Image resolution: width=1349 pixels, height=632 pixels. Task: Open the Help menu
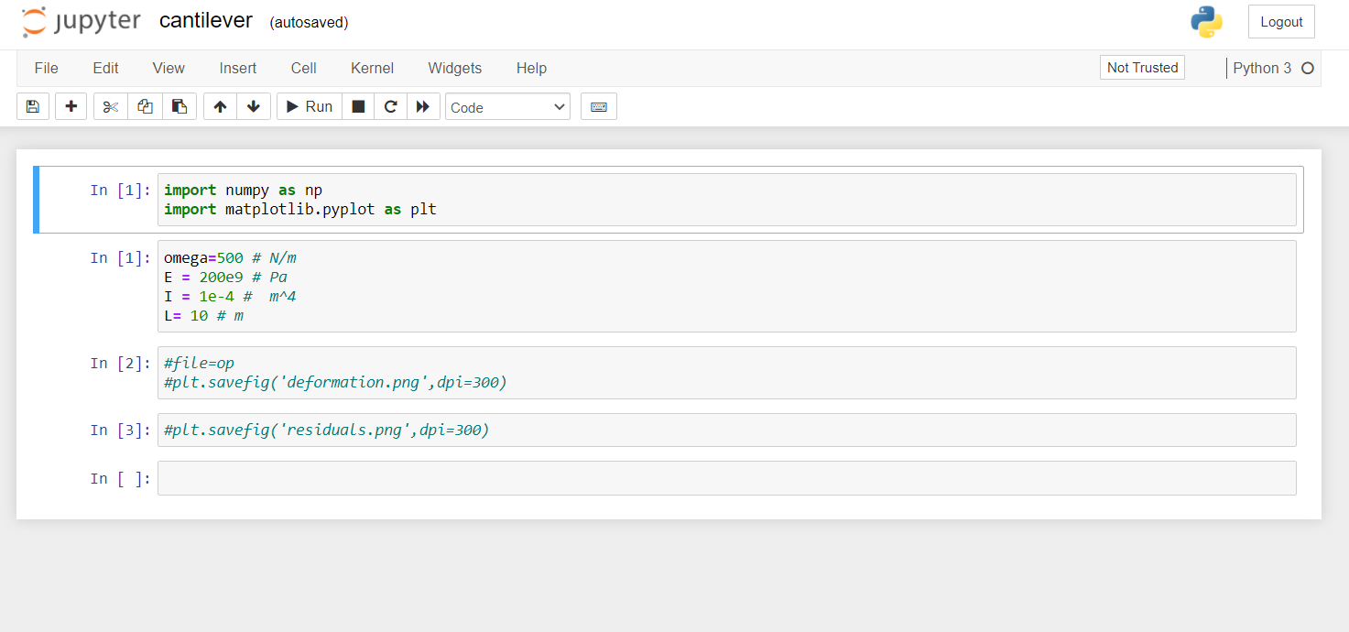pyautogui.click(x=531, y=68)
